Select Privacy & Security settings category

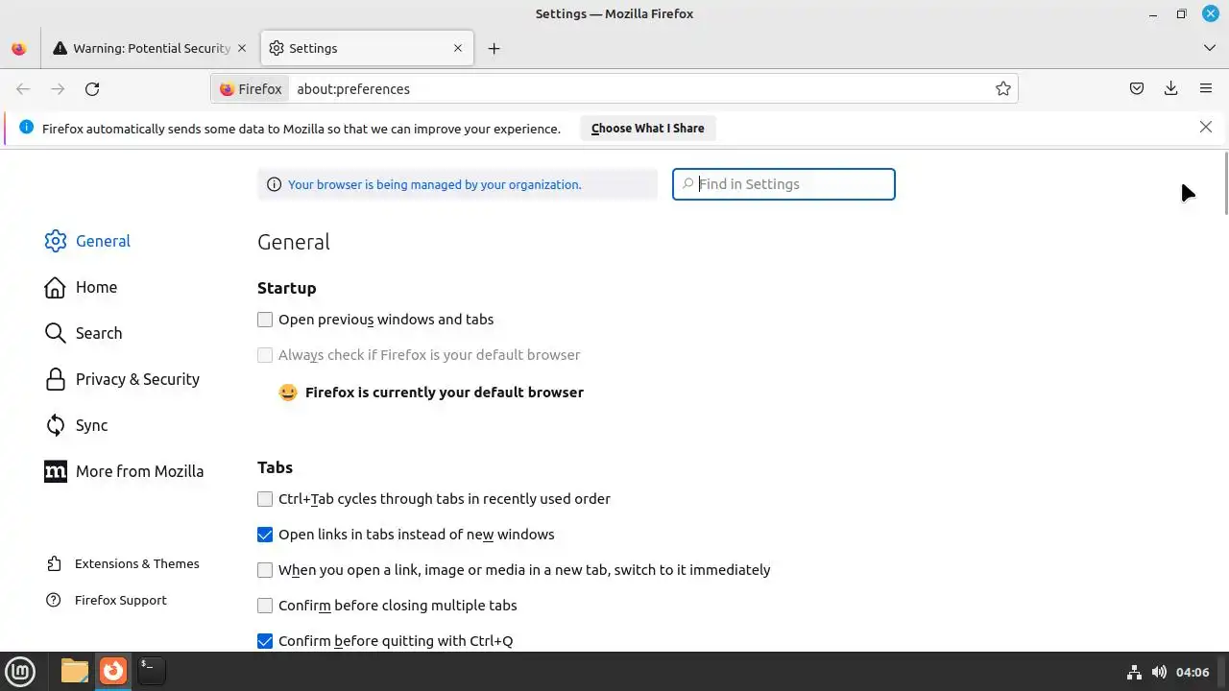(122, 379)
